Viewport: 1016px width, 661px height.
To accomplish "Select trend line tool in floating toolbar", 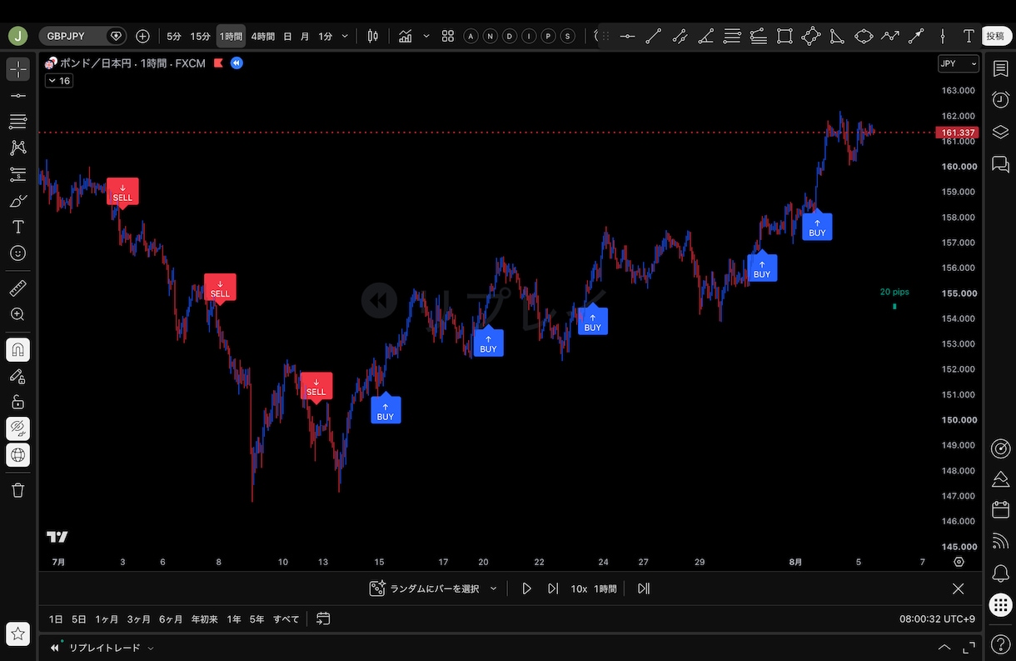I will coord(653,36).
